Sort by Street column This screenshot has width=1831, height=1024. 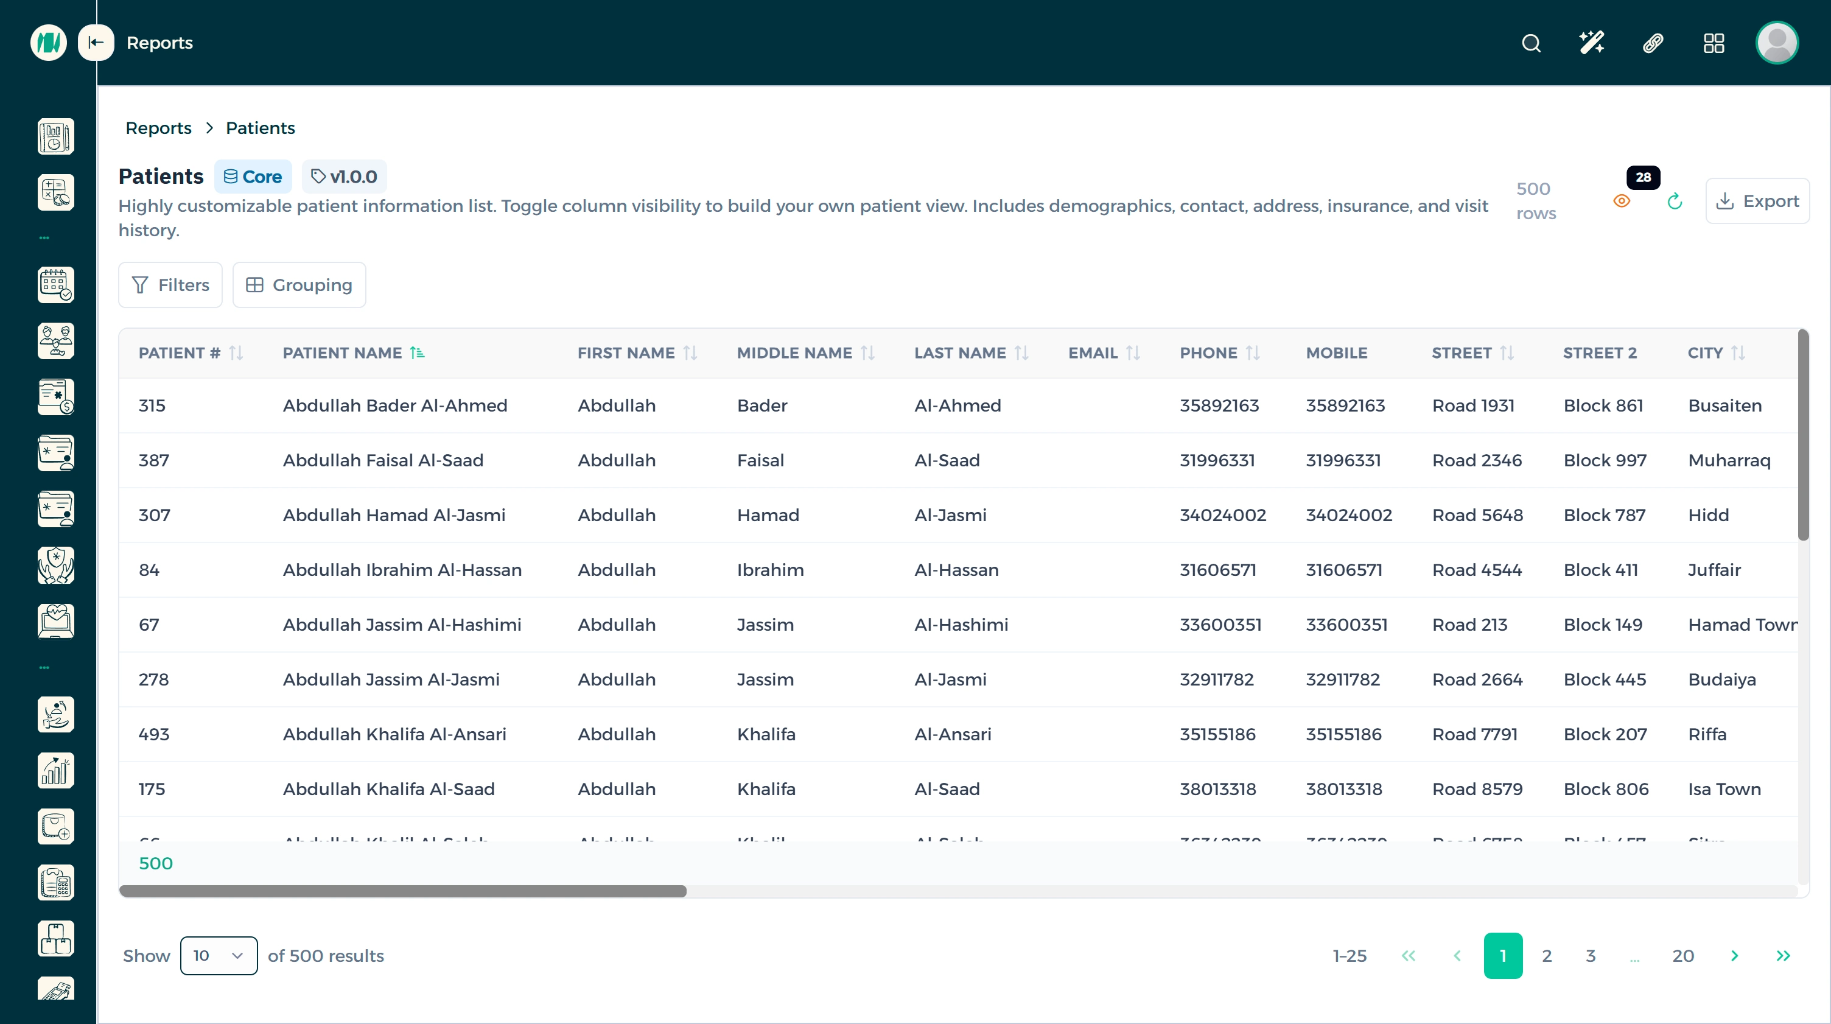1507,352
